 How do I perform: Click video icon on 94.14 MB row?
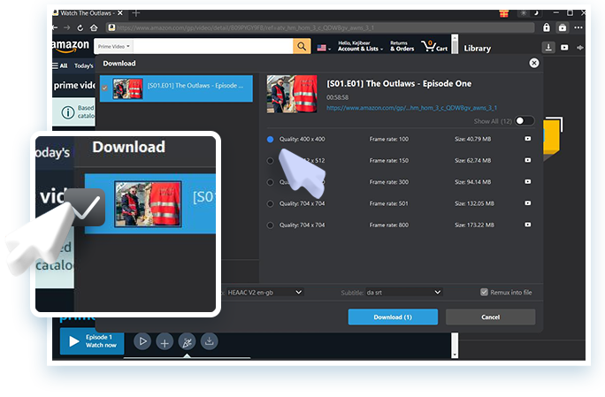(527, 182)
